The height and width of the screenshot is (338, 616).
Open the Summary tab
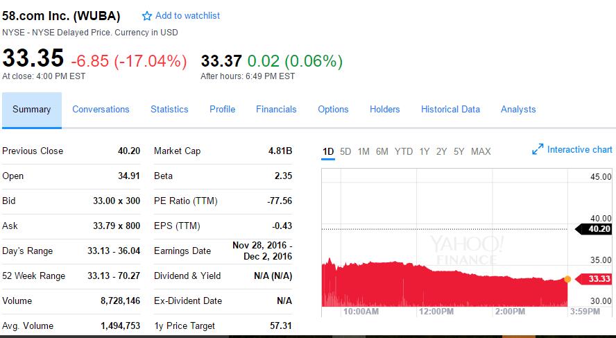tap(32, 110)
